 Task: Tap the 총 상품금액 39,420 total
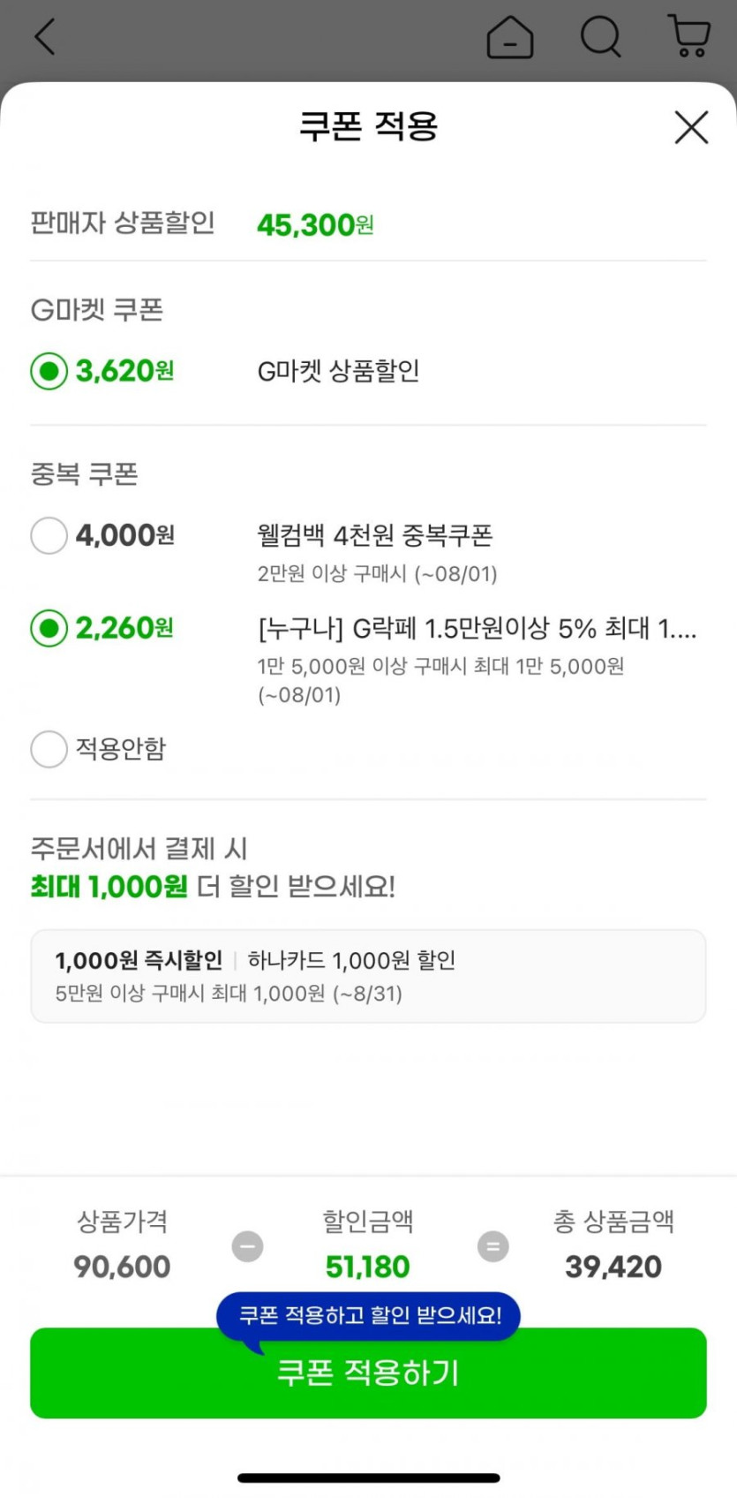coord(613,1267)
